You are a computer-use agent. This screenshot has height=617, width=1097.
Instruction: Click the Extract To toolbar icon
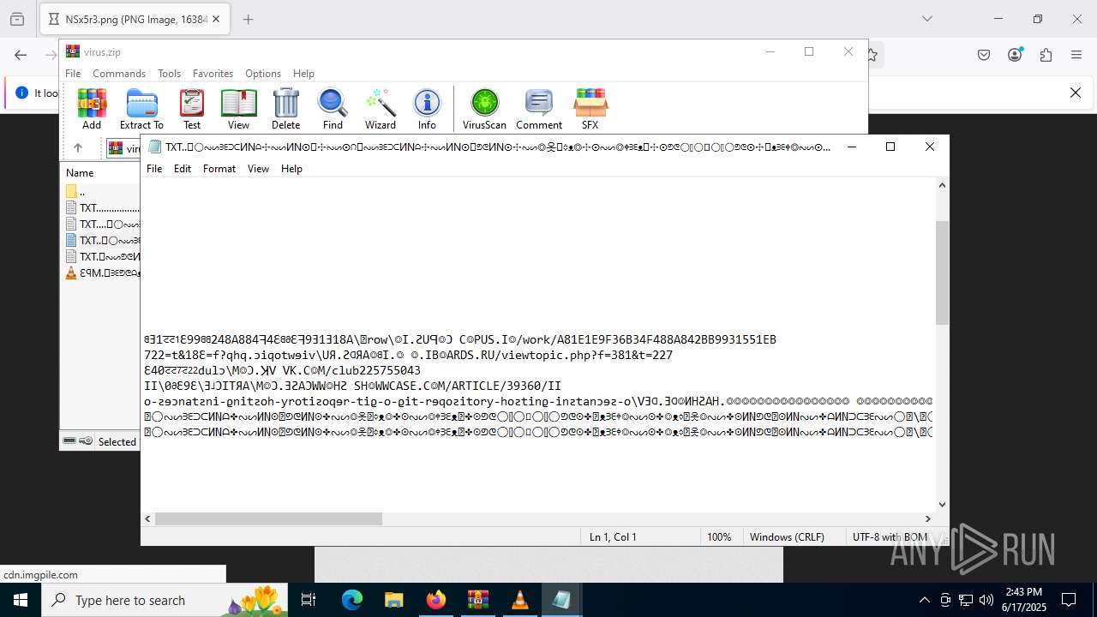[141, 109]
